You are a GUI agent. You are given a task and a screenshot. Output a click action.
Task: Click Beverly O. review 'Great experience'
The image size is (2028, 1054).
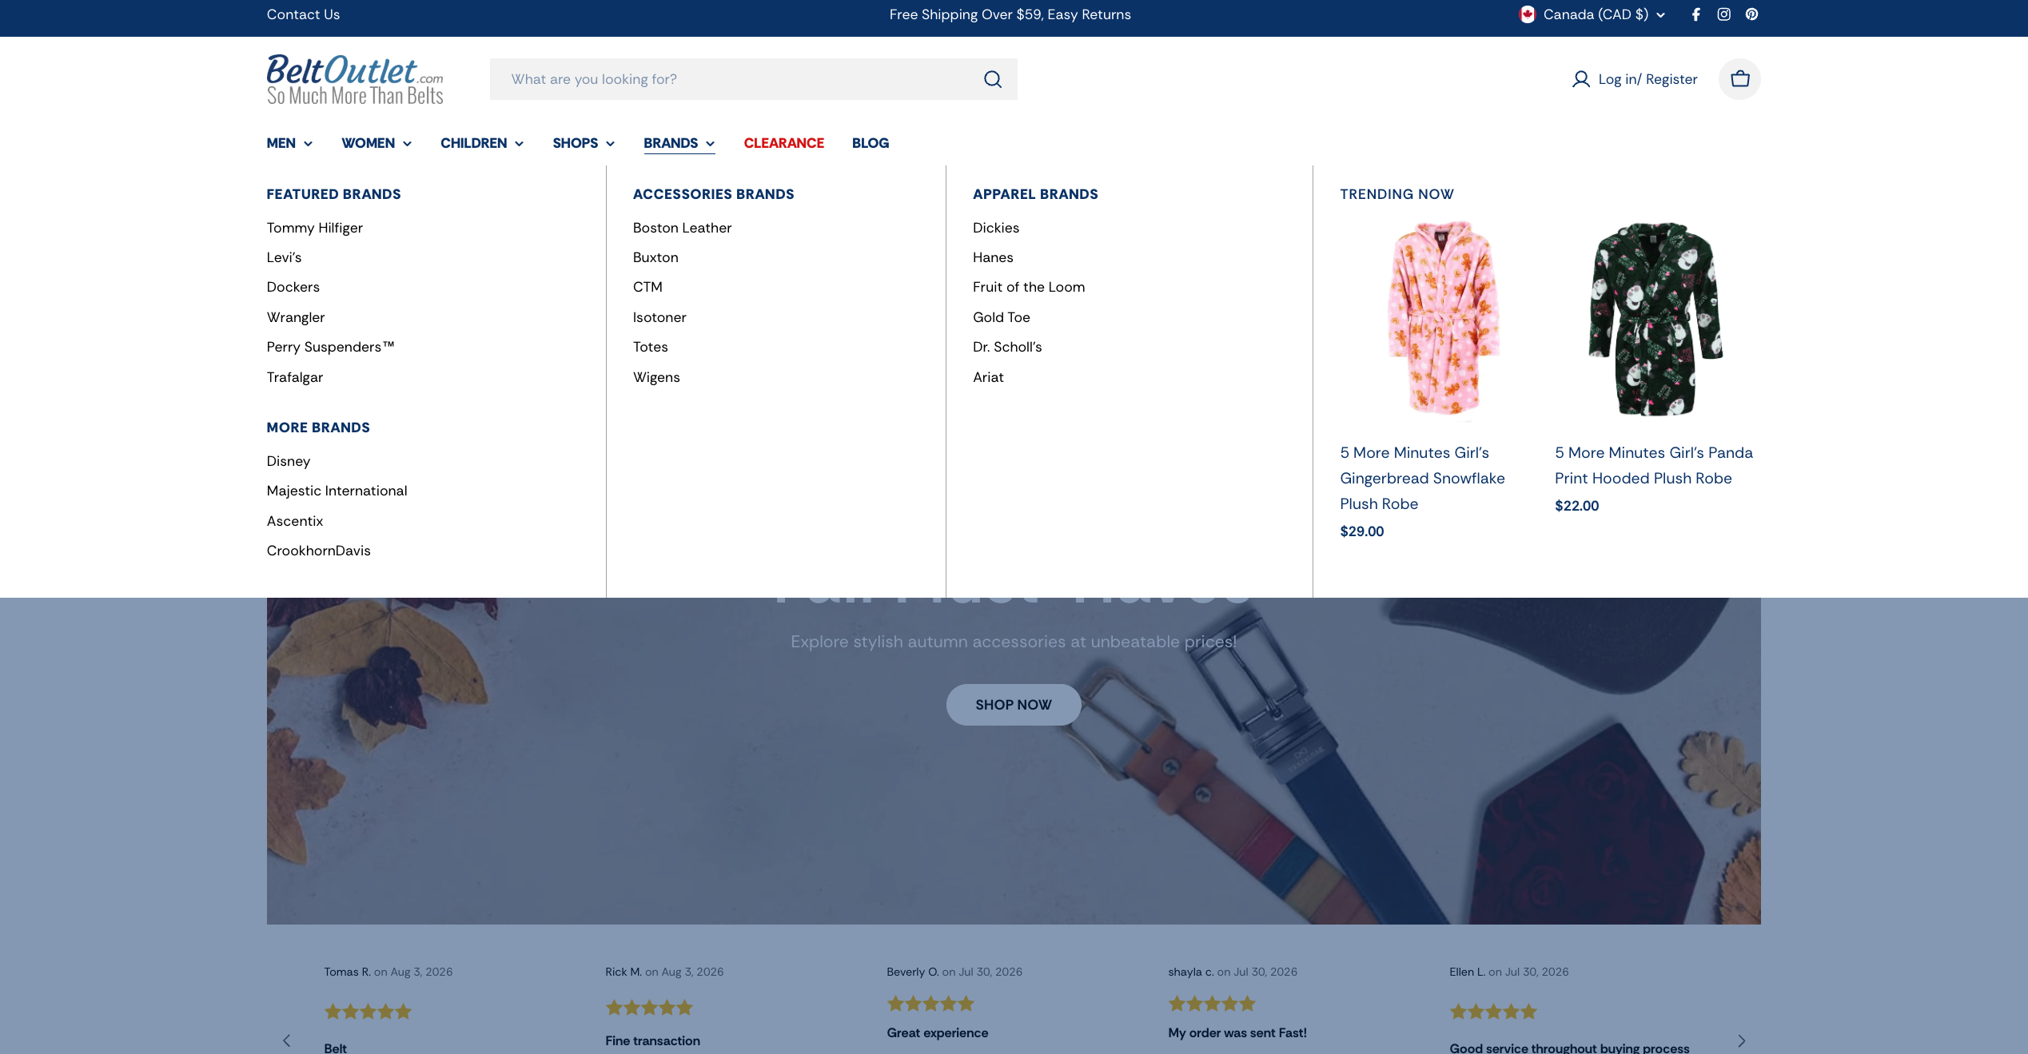[x=937, y=1032]
